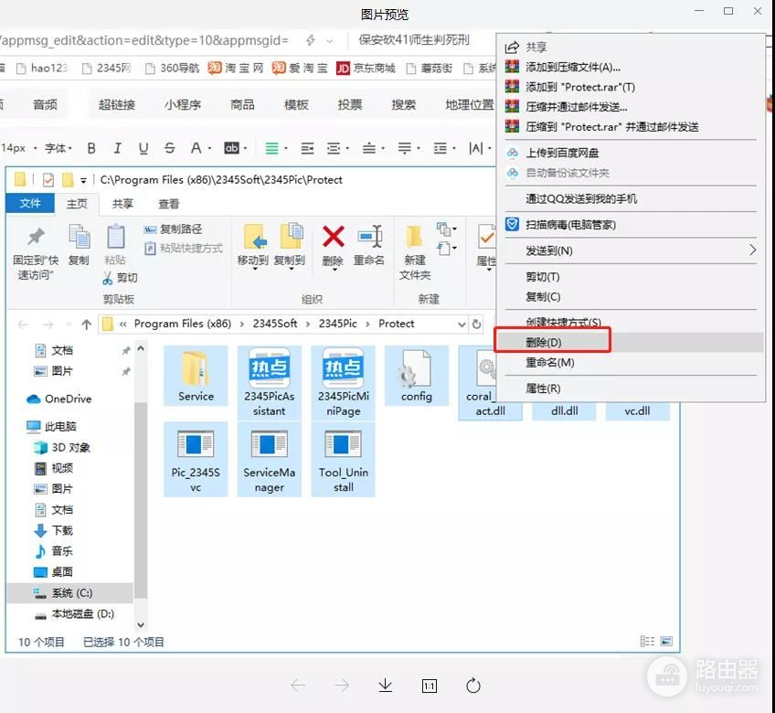The image size is (775, 713).
Task: Click the red Delete X icon in ribbon
Action: 334,238
